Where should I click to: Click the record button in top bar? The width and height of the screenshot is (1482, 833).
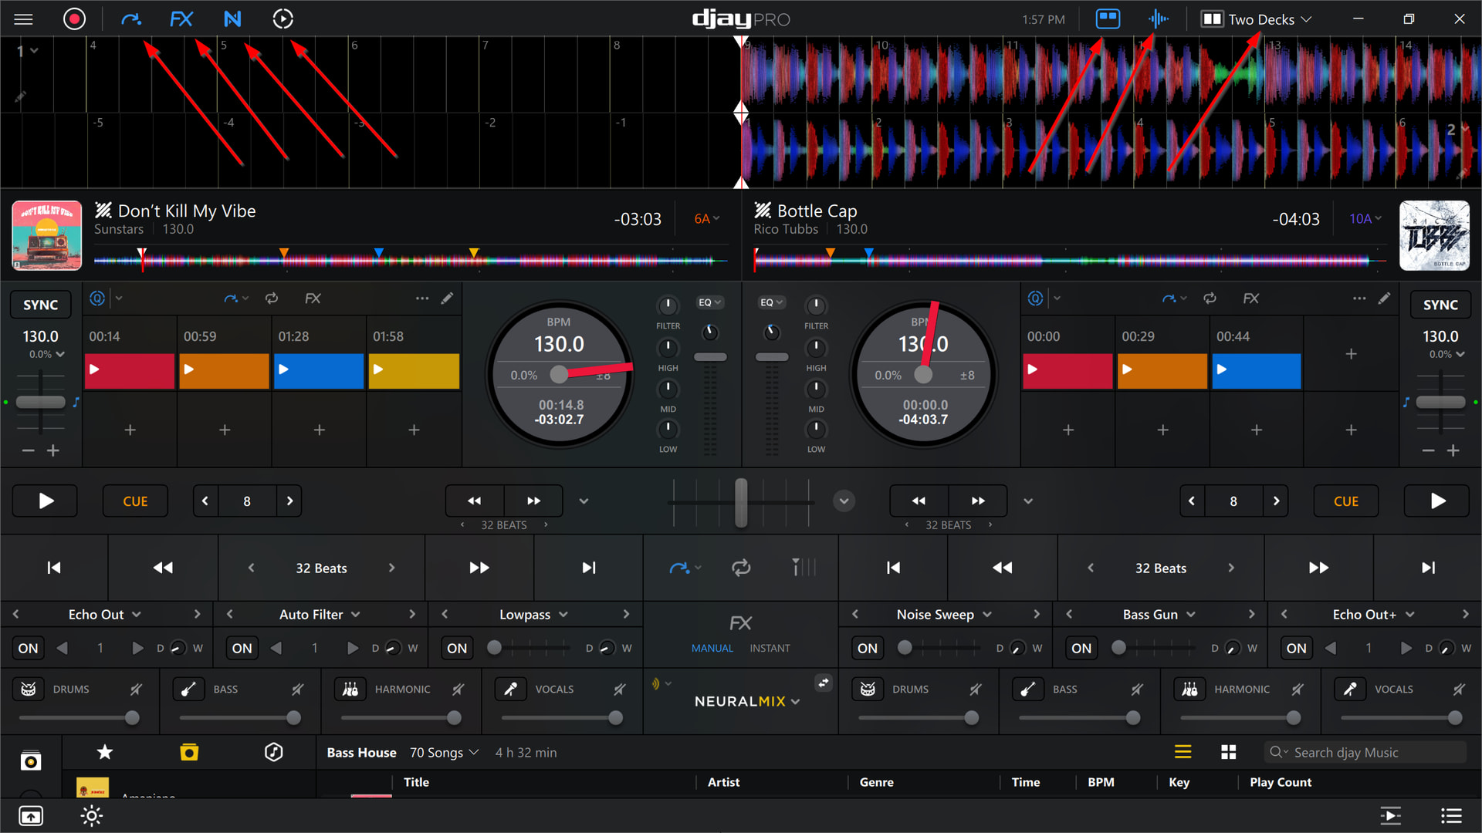click(74, 19)
